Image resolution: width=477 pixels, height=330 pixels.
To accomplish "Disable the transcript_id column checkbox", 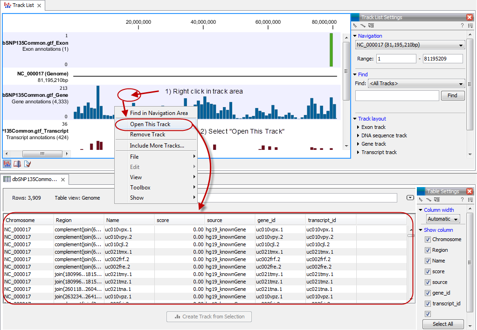I will click(x=428, y=303).
